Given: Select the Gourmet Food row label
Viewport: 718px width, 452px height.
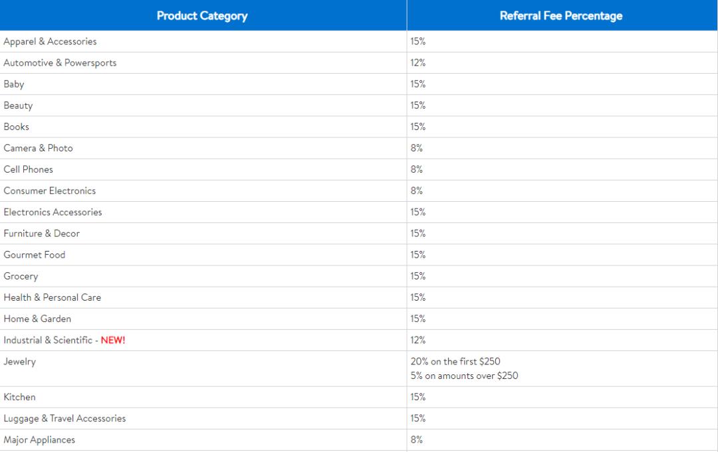Looking at the screenshot, I should [35, 255].
